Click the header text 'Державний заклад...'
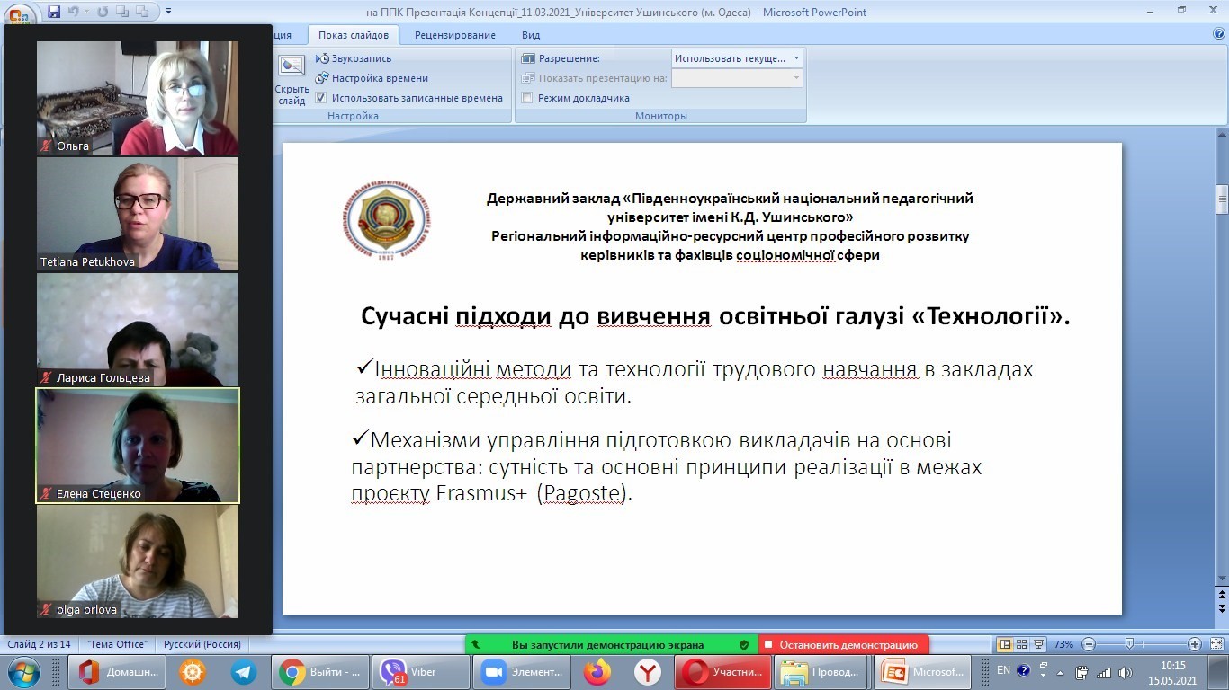The height and width of the screenshot is (690, 1229). pyautogui.click(x=730, y=226)
